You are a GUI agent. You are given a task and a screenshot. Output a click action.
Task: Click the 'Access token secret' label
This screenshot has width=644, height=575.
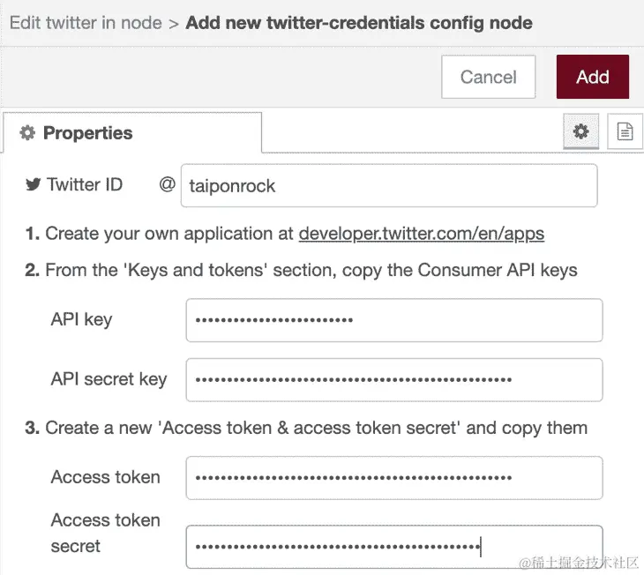105,533
